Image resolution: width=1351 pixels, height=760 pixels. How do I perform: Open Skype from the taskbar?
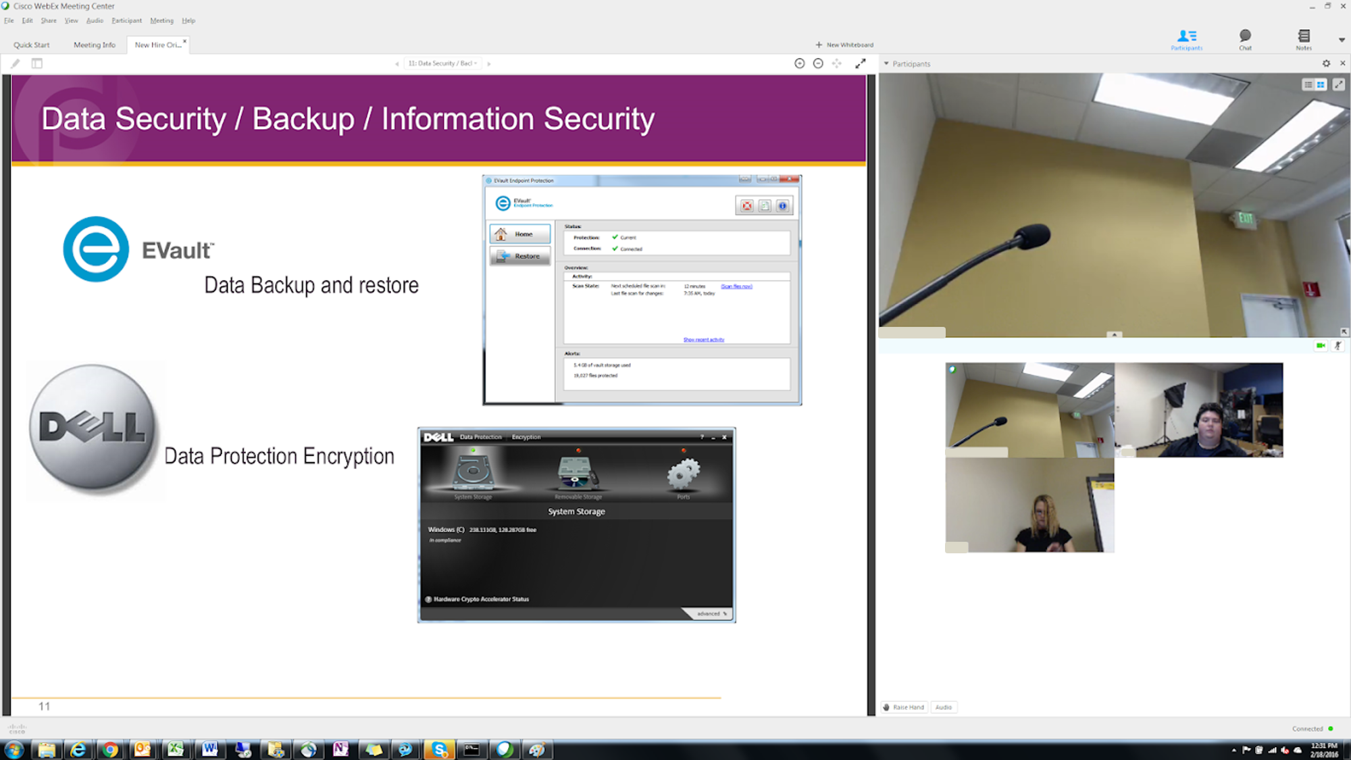(x=439, y=749)
